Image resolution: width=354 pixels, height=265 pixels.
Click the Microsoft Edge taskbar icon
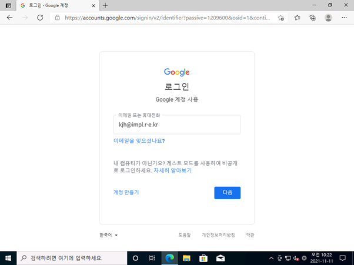[169, 258]
